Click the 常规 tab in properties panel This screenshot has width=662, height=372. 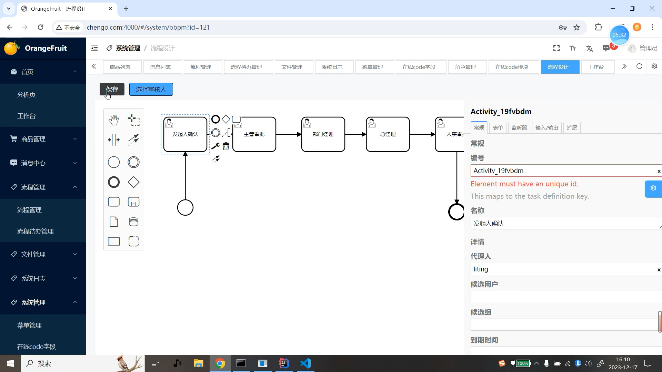coord(479,128)
